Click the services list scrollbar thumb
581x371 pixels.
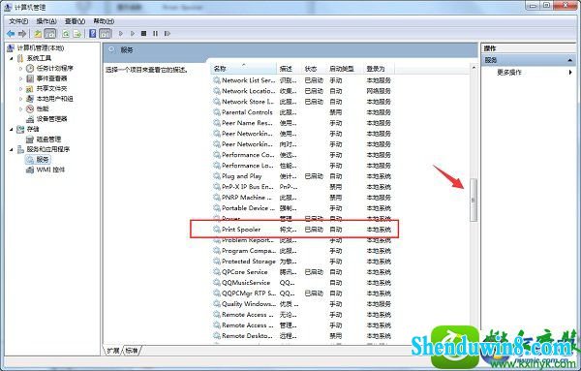point(474,201)
